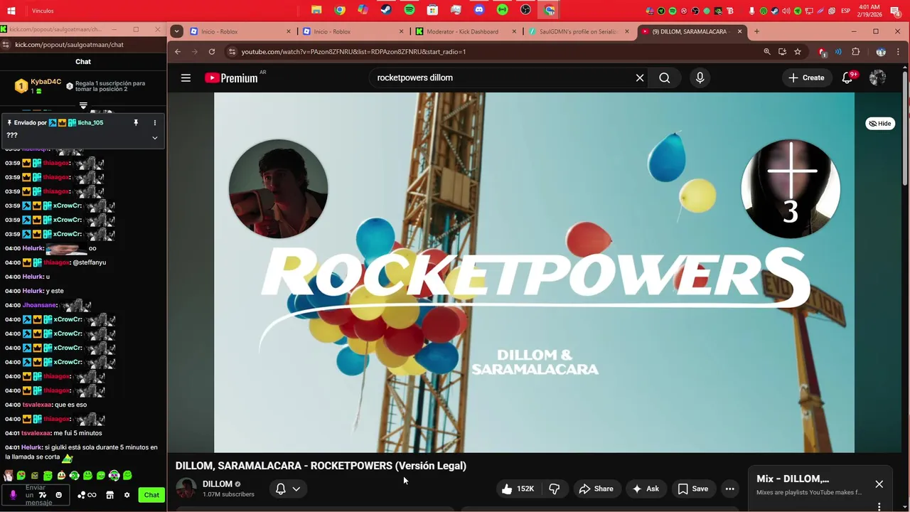The height and width of the screenshot is (512, 910).
Task: Click Helurk's message about giulki
Action: tap(81, 452)
